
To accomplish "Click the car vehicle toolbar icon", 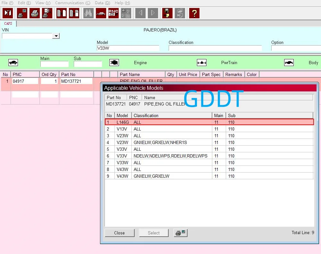I will click(101, 13).
